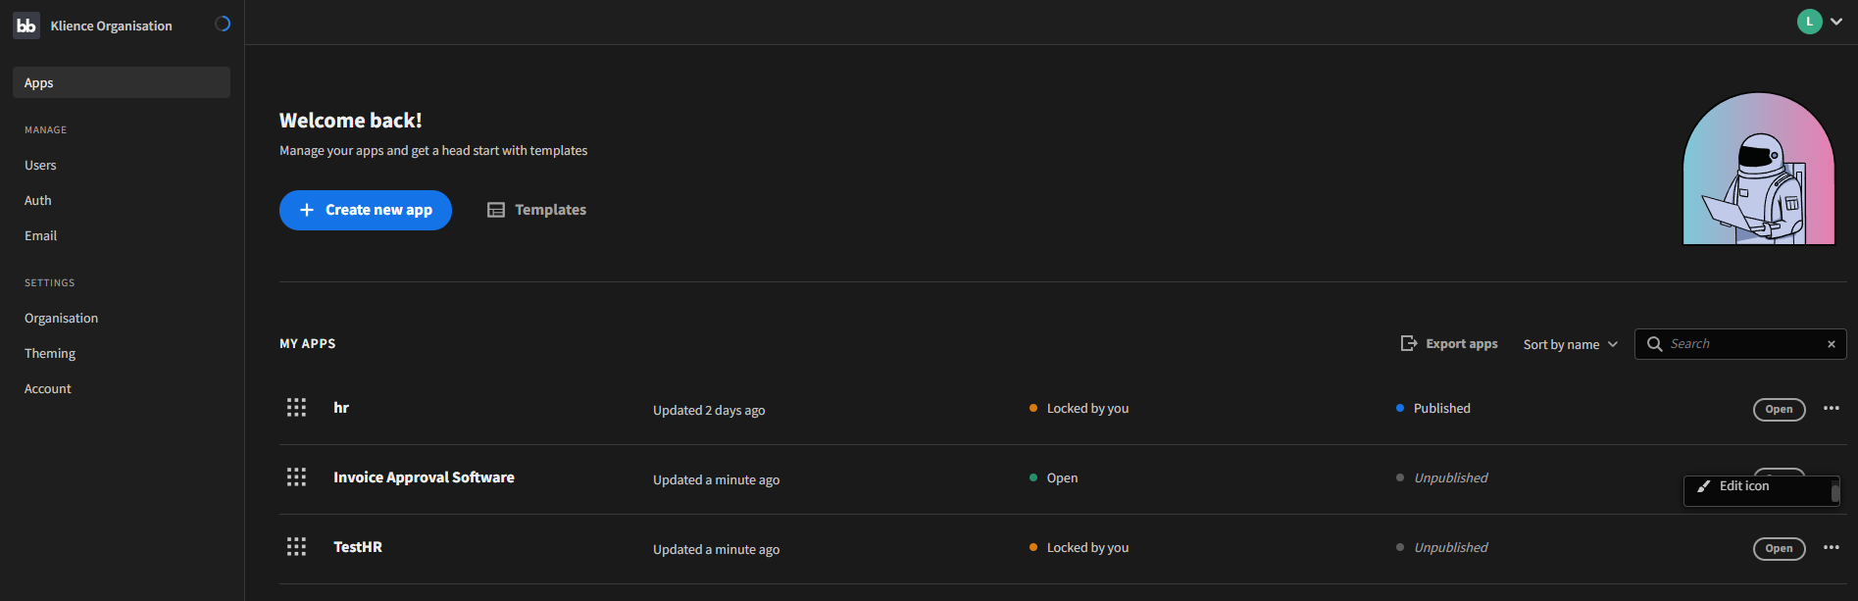Expand the user menu chevron
This screenshot has width=1858, height=601.
[1836, 22]
